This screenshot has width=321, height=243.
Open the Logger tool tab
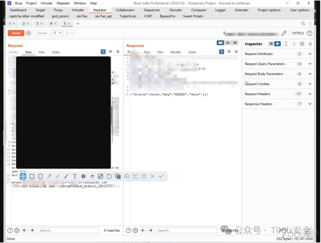[220, 10]
